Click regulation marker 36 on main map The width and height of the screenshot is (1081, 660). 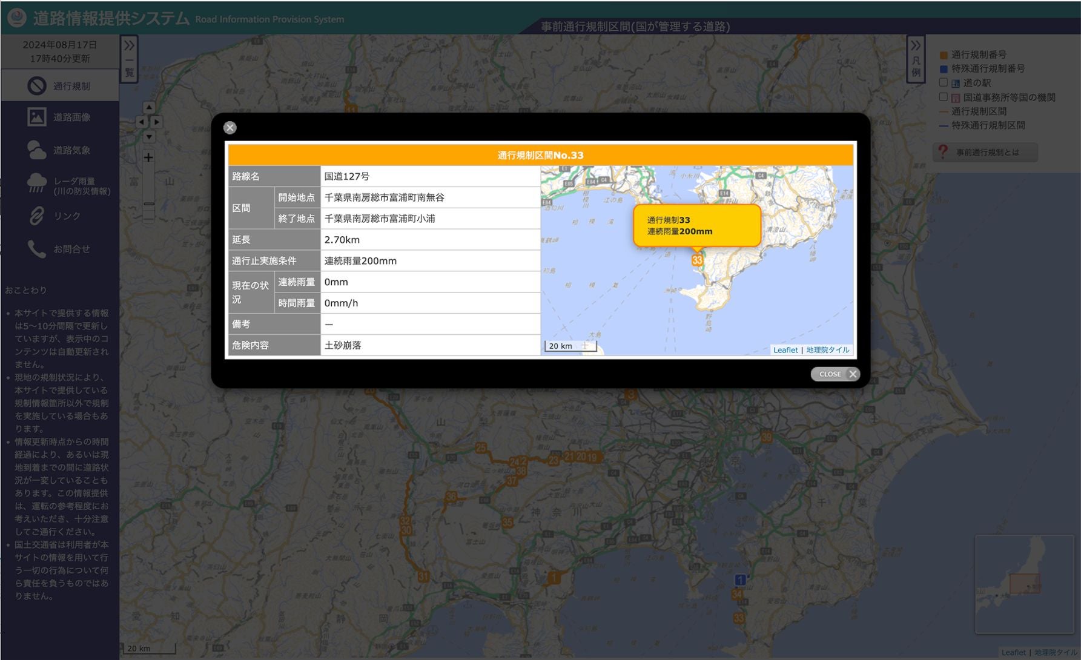[x=451, y=497]
